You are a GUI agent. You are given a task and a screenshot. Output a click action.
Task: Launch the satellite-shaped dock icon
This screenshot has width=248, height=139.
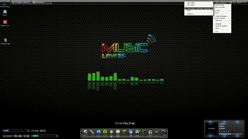pos(157,132)
